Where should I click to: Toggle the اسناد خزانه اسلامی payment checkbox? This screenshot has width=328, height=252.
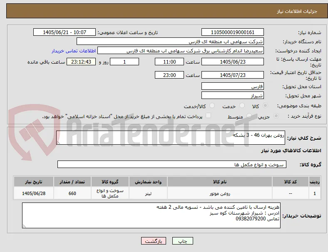209,116
